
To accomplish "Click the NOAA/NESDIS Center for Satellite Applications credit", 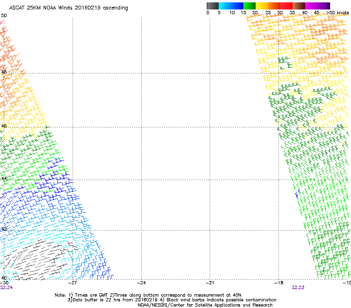I will 205,305.
